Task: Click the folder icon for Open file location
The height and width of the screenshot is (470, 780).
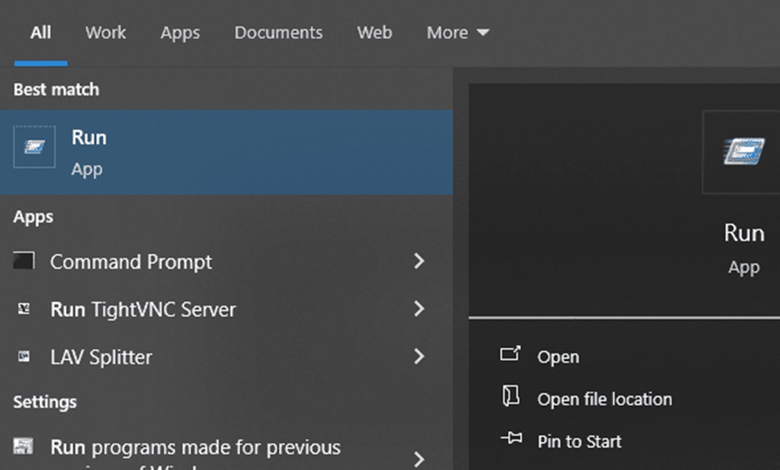Action: click(510, 398)
